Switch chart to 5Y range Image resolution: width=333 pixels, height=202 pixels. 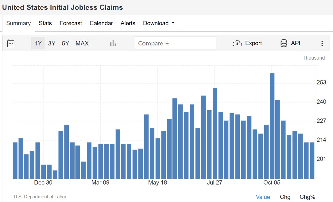coord(65,43)
